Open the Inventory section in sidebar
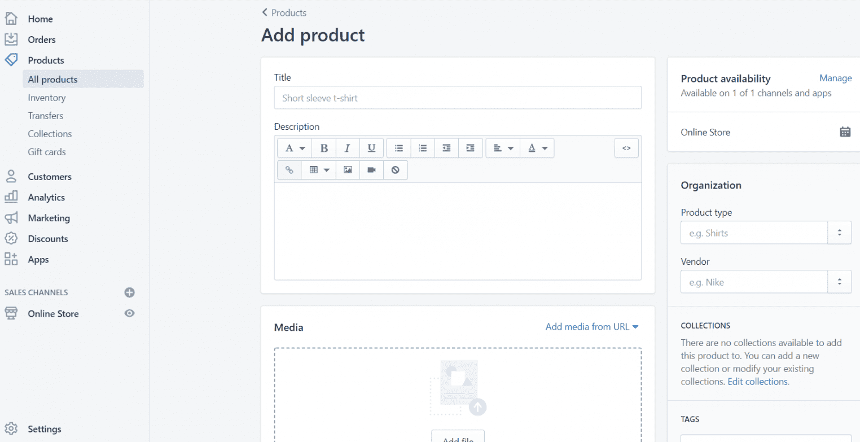 click(46, 97)
